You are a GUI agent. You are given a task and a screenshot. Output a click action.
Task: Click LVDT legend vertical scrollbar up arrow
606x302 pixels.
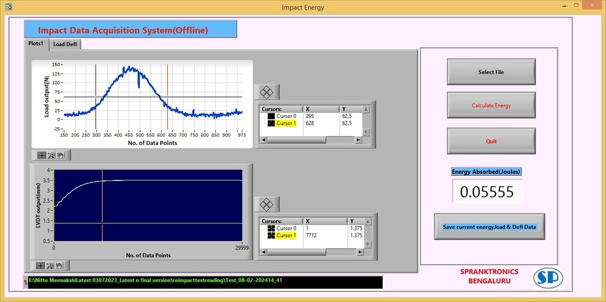[368, 222]
